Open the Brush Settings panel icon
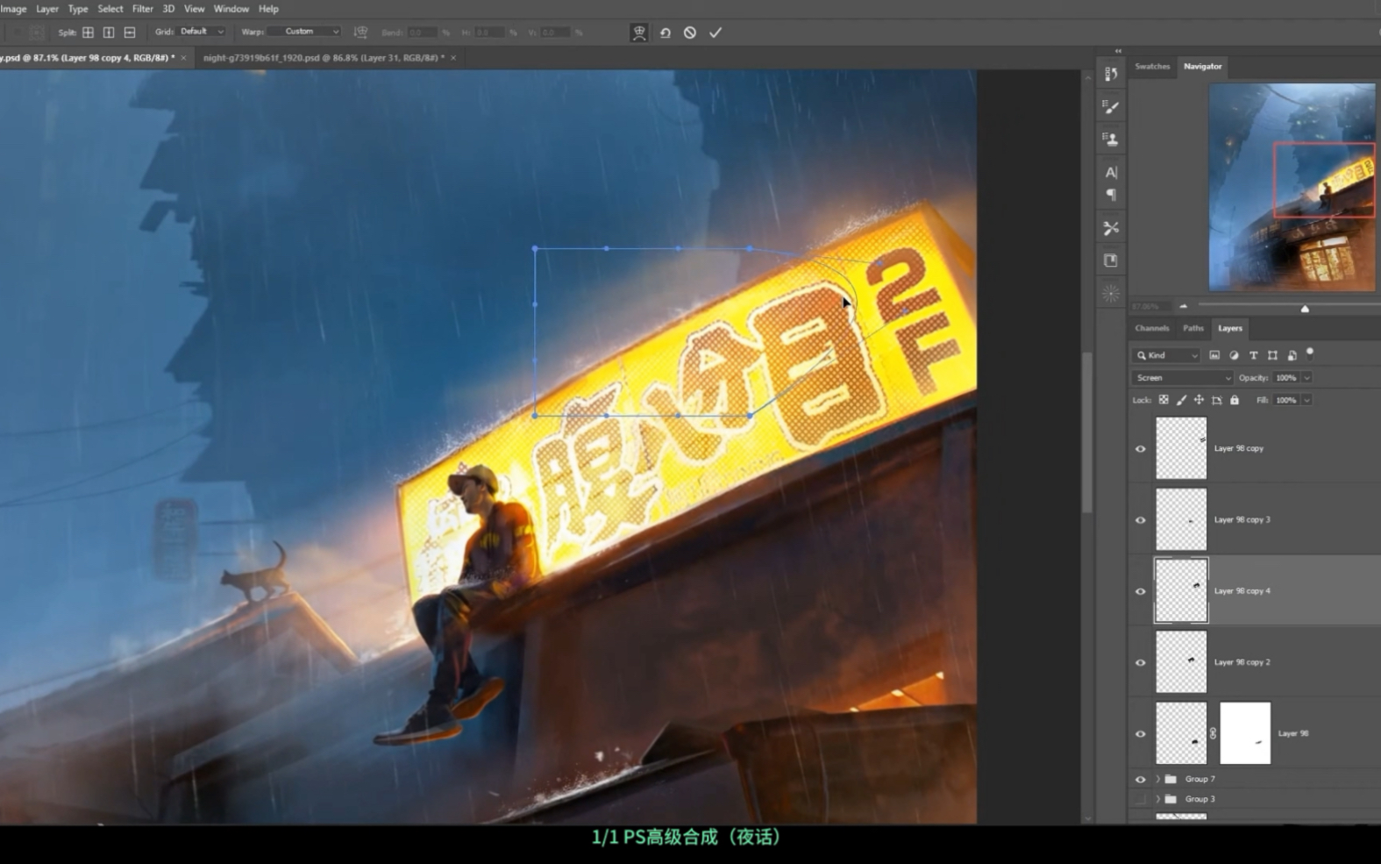The height and width of the screenshot is (864, 1381). [1111, 107]
